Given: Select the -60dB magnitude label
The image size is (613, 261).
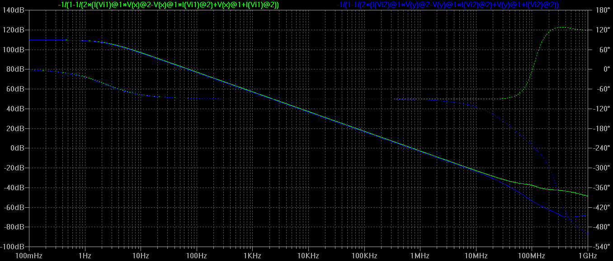Looking at the screenshot, I should tap(14, 208).
